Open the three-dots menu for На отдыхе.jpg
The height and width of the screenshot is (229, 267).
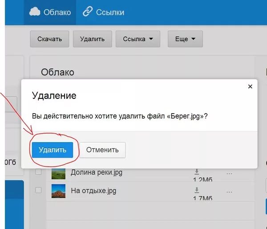(229, 192)
